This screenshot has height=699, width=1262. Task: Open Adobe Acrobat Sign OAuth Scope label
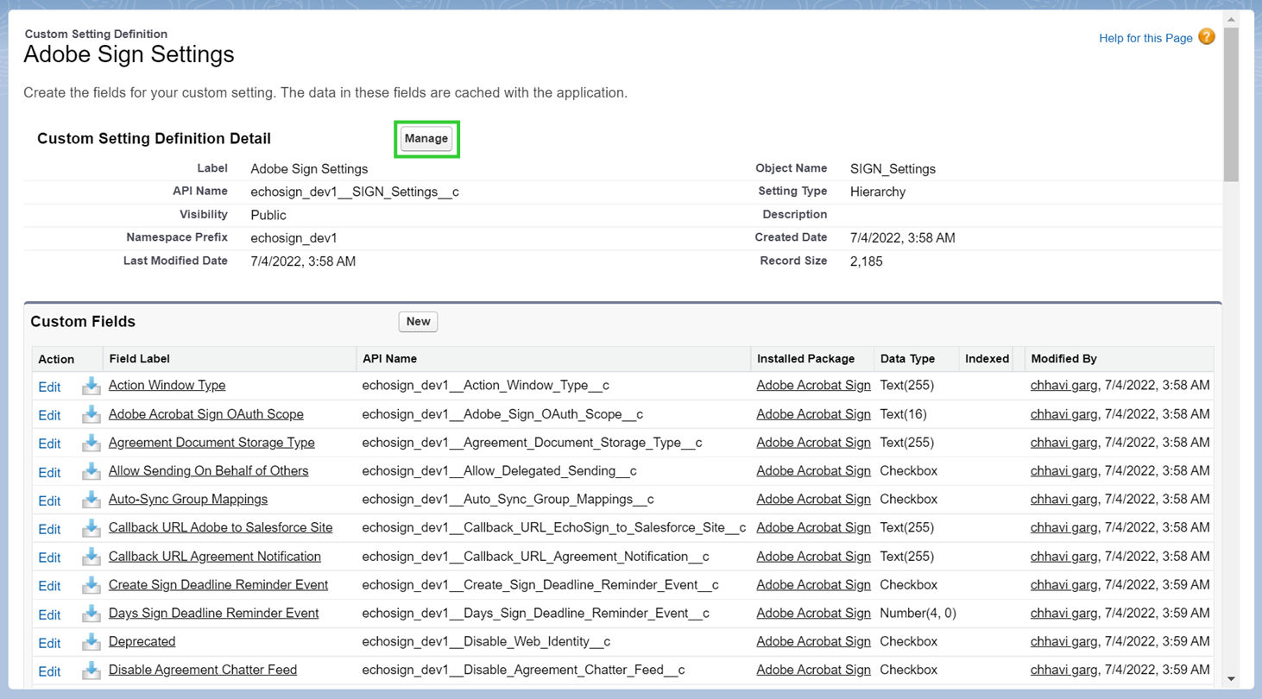pos(206,413)
